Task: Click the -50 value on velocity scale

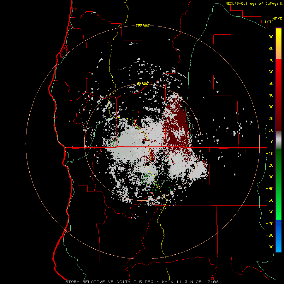Action: pyautogui.click(x=270, y=200)
